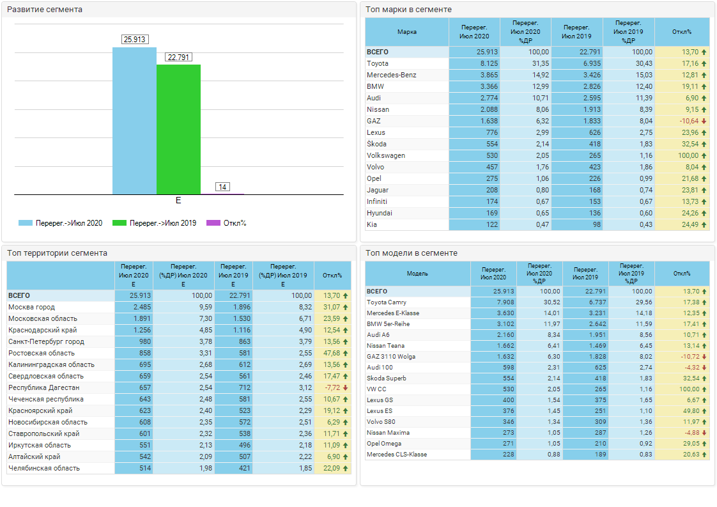Click the green up arrow for Москва город

pyautogui.click(x=345, y=307)
